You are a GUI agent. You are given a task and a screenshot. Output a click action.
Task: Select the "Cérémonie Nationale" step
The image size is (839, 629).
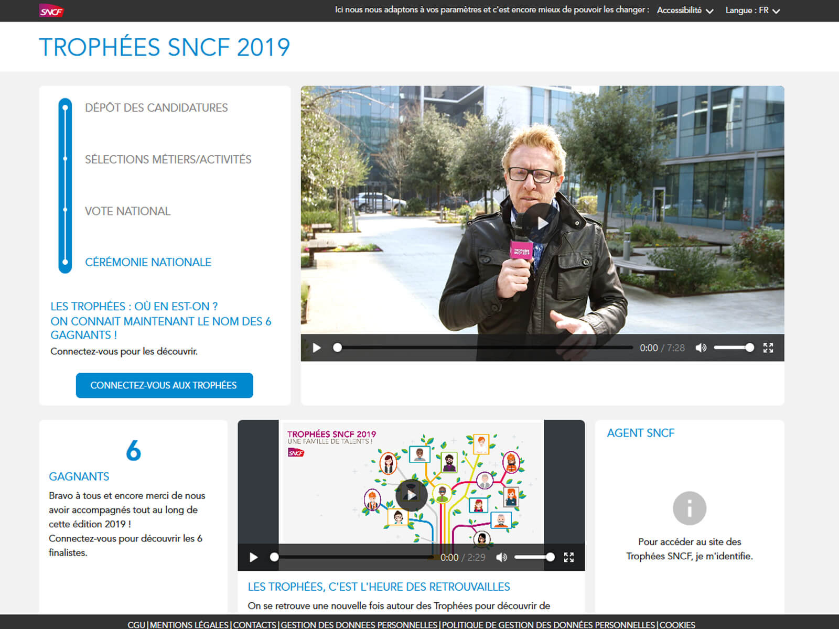(148, 262)
